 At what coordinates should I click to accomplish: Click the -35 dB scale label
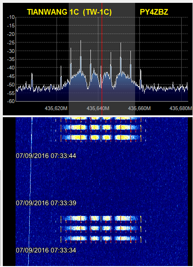(x=11, y=59)
